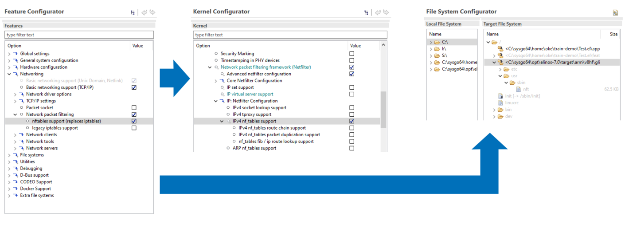Click the back arrow in Kernel Configurator toolbar
The image size is (625, 225).
377,12
